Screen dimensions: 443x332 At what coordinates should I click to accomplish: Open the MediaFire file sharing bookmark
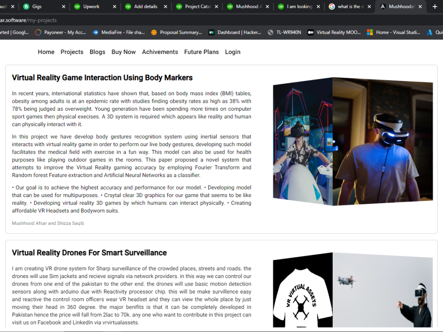(118, 32)
